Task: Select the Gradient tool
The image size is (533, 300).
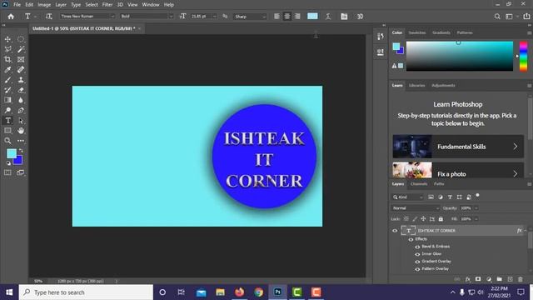Action: point(7,100)
